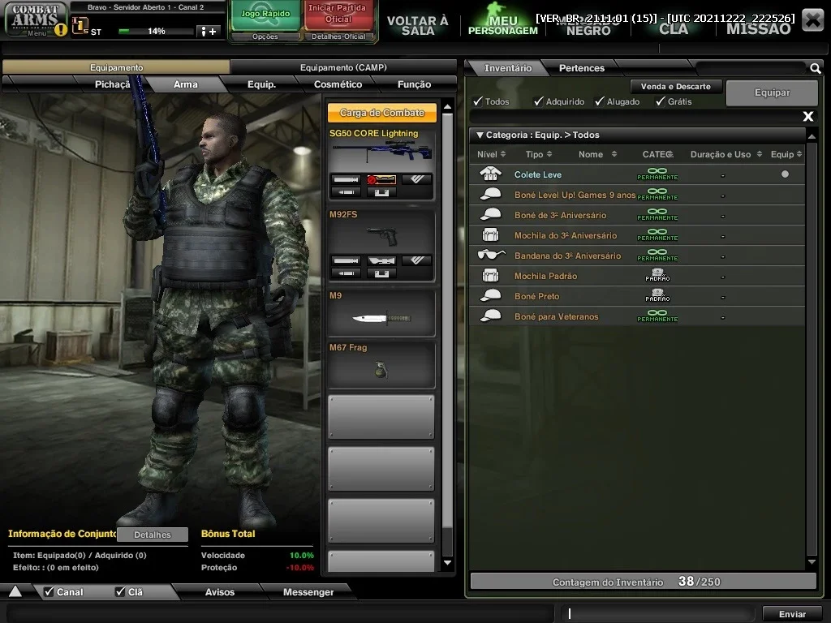The height and width of the screenshot is (623, 831).
Task: Open the Pichação tab
Action: click(x=112, y=84)
